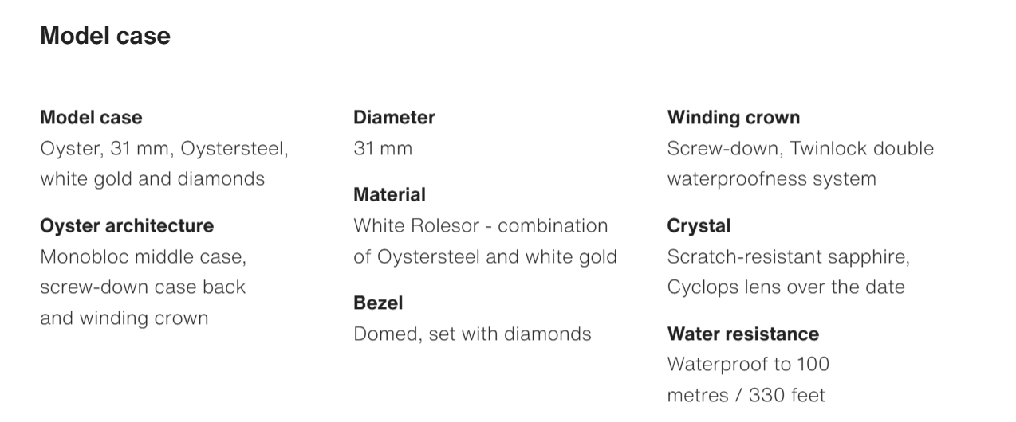Image resolution: width=1016 pixels, height=422 pixels.
Task: Click the "Screw-down, Twinlock double" text line
Action: point(800,149)
